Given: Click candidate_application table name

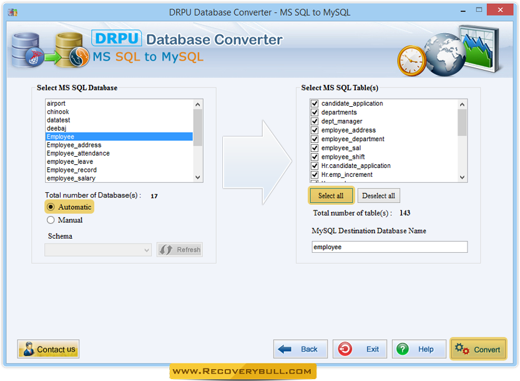Looking at the screenshot, I should 352,104.
